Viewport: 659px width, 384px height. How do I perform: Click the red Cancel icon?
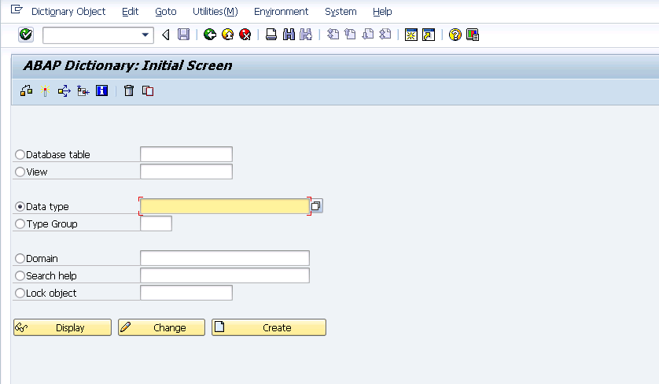[245, 35]
